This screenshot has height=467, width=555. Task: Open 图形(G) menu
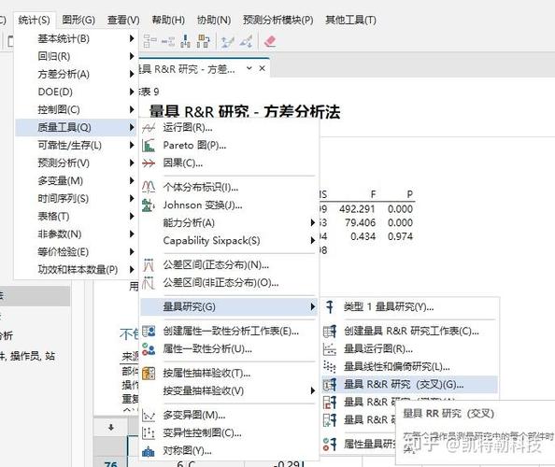click(x=78, y=20)
